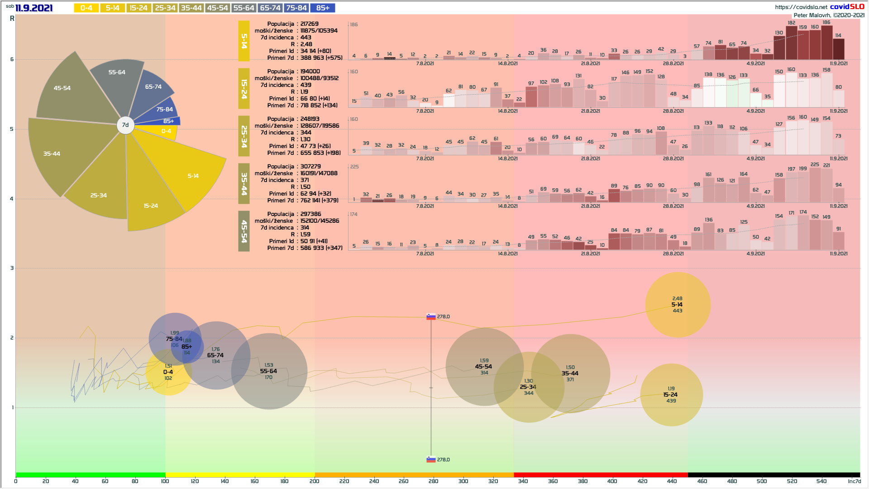
Task: Select the 15-24 bubble in scatter chart
Action: click(671, 395)
